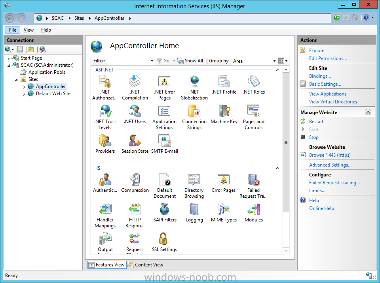Restart the website
This screenshot has height=283, width=380.
[x=316, y=122]
